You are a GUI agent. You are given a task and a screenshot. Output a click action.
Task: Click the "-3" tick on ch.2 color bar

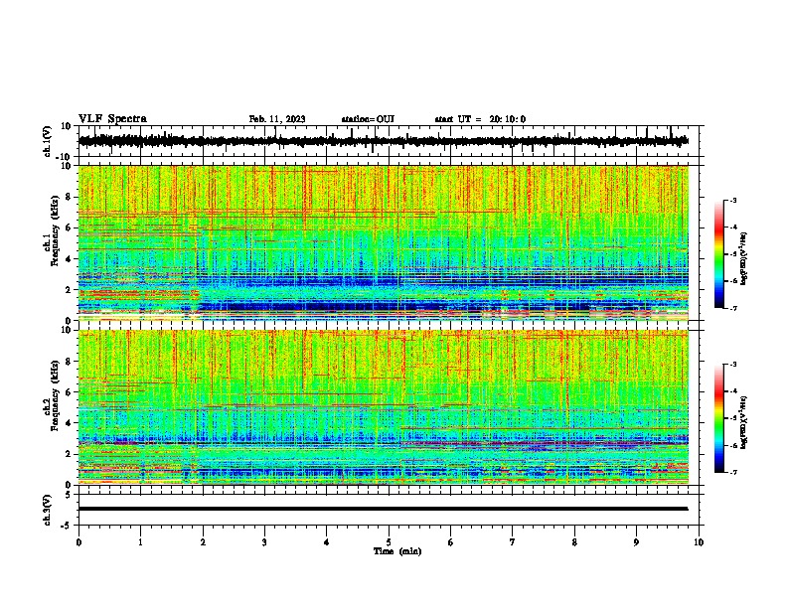click(x=733, y=365)
